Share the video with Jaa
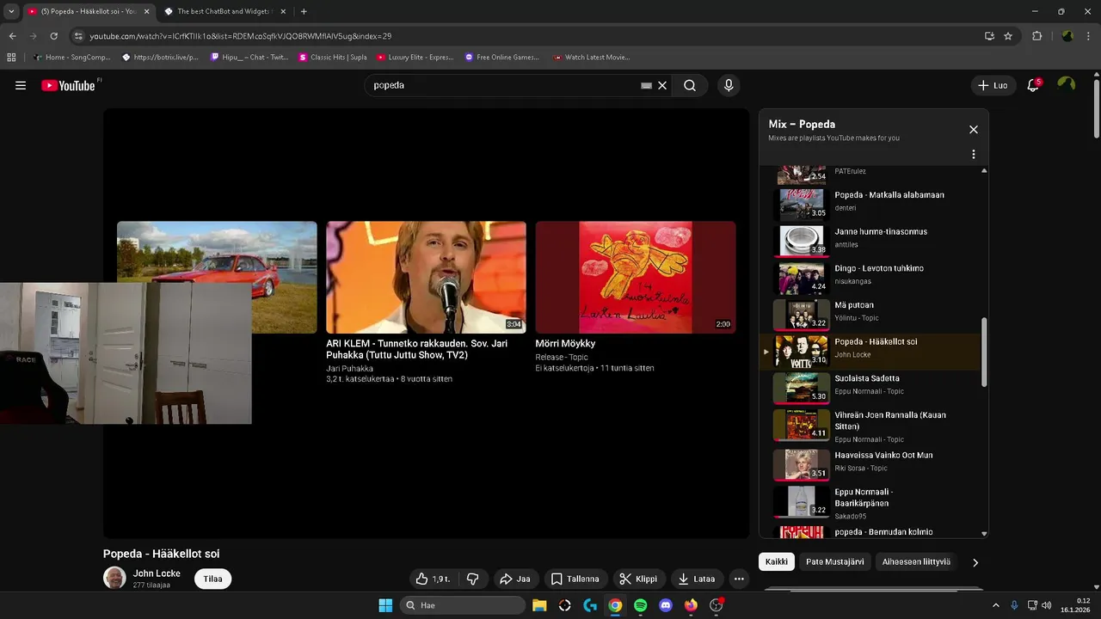The image size is (1101, 619). (515, 579)
